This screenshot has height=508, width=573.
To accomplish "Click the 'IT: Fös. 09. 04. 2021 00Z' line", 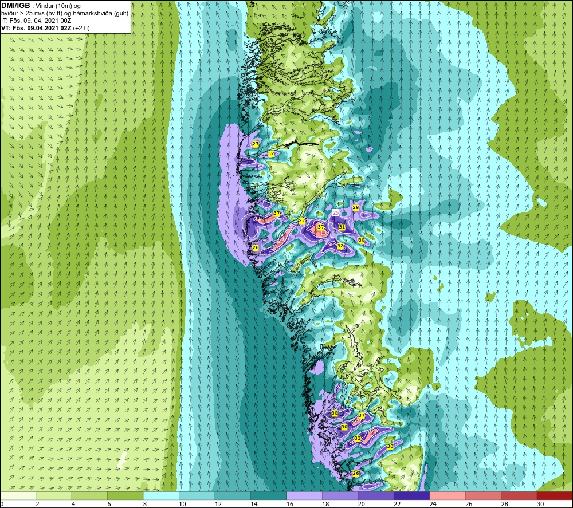I will (36, 21).
